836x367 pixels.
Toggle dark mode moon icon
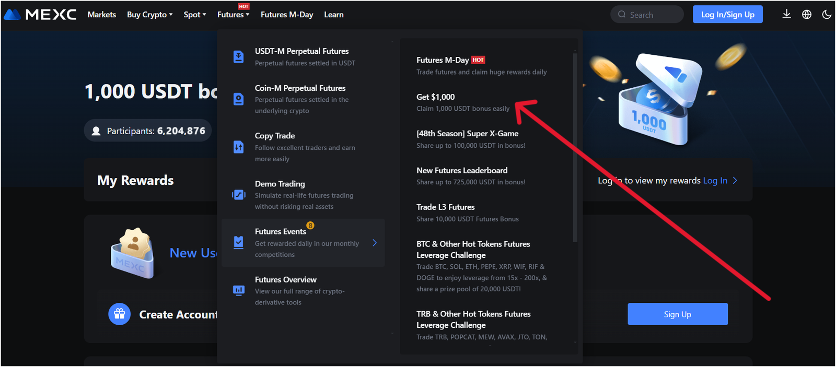827,15
